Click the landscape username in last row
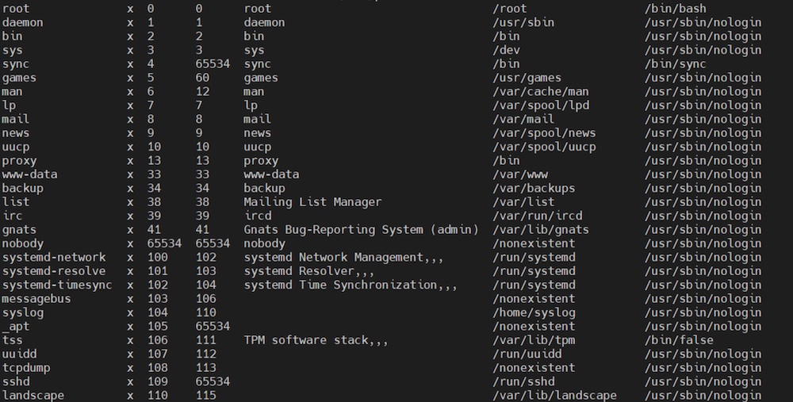 tap(33, 396)
